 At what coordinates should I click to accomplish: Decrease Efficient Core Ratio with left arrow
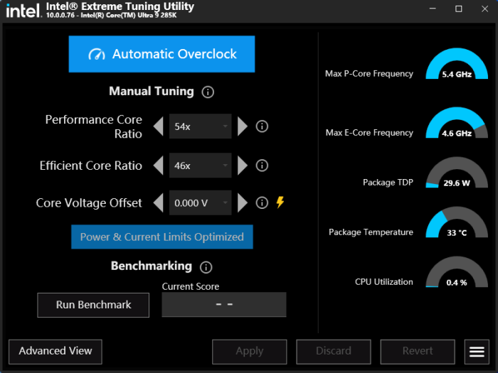pyautogui.click(x=159, y=166)
